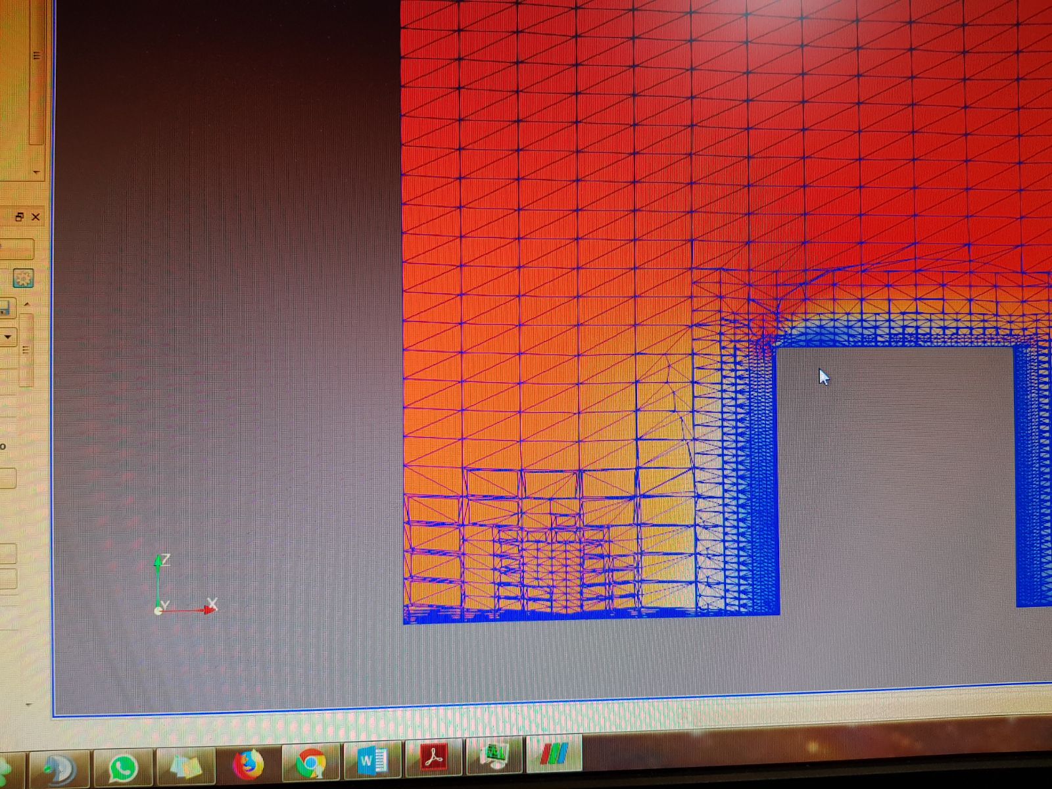The image size is (1052, 789).
Task: Open Adobe Acrobat Reader taskbar icon
Action: tap(434, 758)
